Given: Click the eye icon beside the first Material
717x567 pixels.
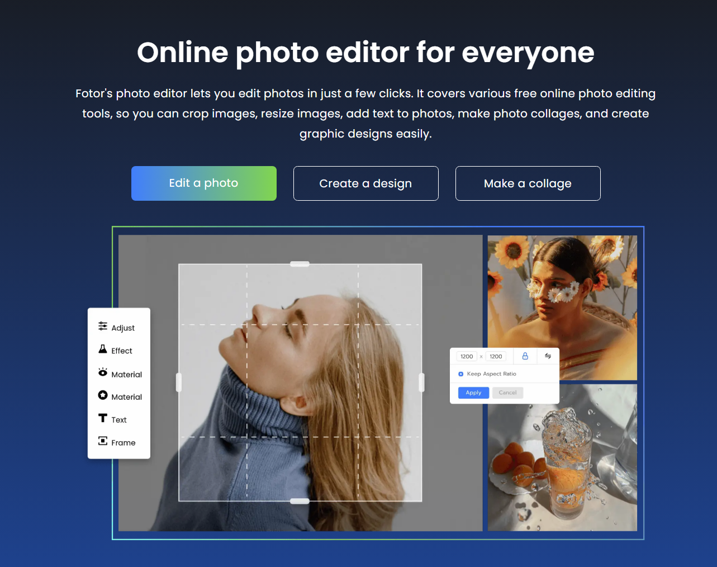Looking at the screenshot, I should coord(103,372).
